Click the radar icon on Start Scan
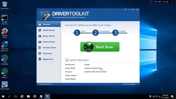 [x=89, y=47]
